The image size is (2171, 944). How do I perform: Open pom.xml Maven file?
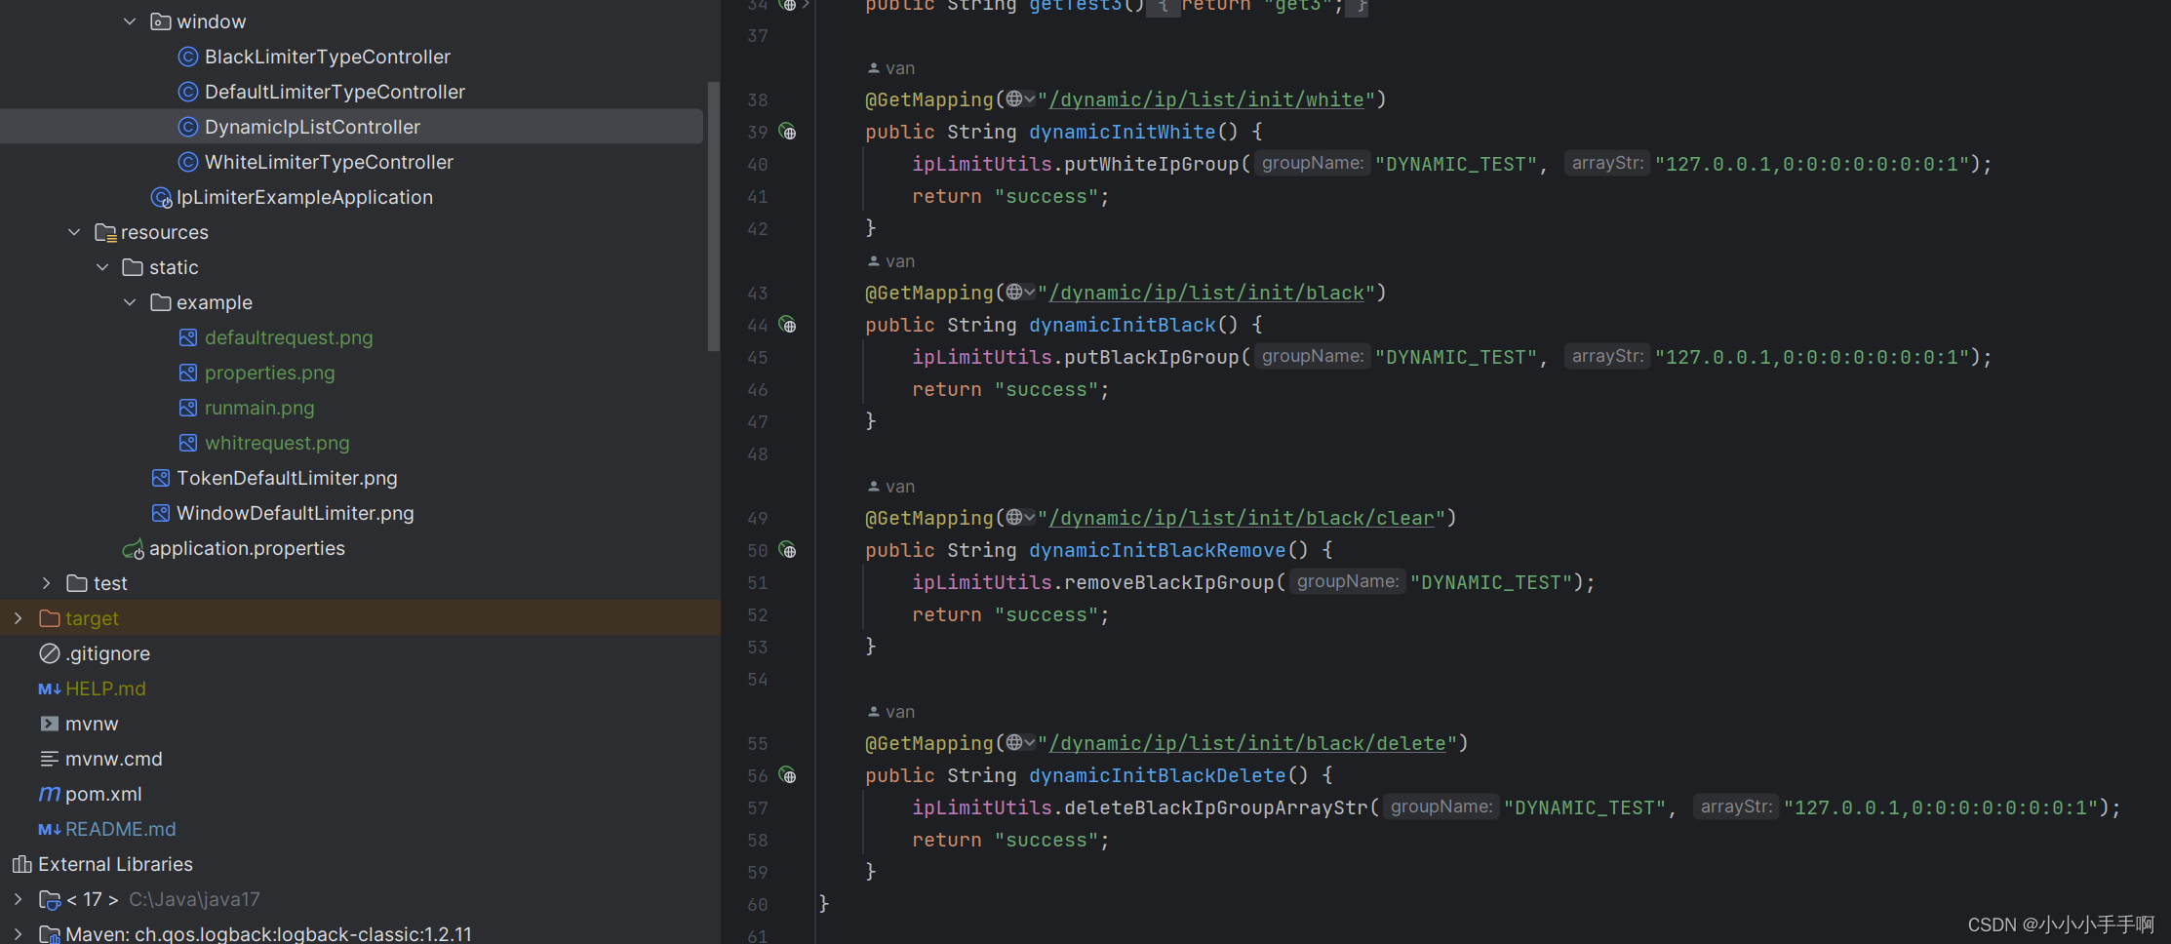[x=103, y=794]
